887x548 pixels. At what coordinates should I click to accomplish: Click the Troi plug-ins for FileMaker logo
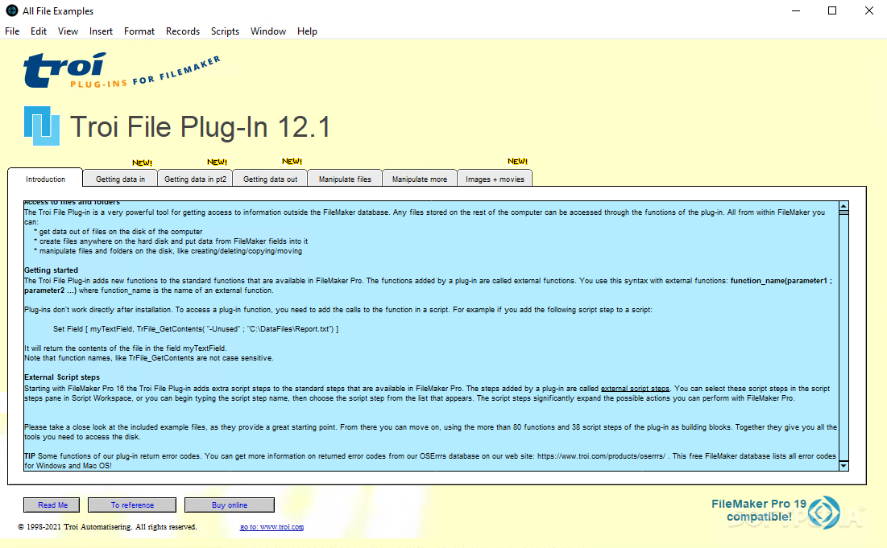tap(122, 71)
